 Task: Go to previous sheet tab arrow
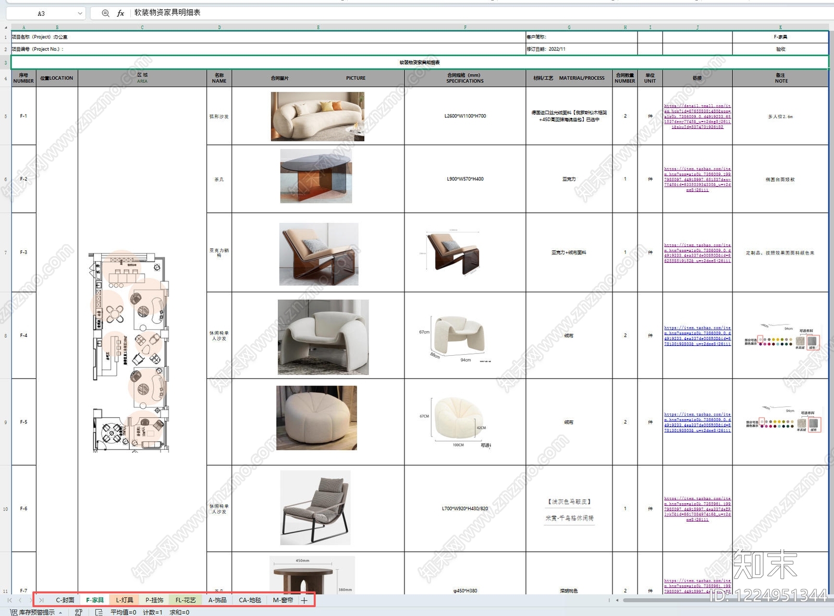pyautogui.click(x=20, y=600)
